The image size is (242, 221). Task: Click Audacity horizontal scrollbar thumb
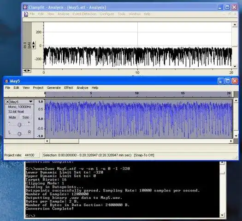(x=65, y=141)
